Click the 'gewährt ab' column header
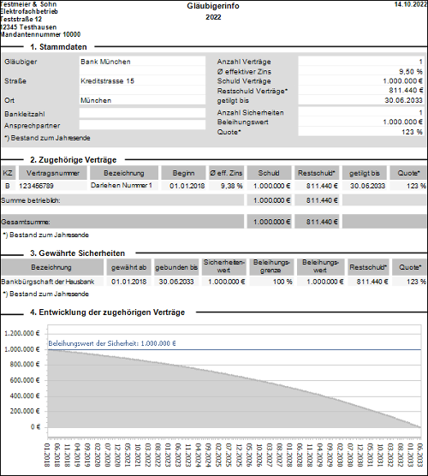The width and height of the screenshot is (428, 476). tap(128, 267)
